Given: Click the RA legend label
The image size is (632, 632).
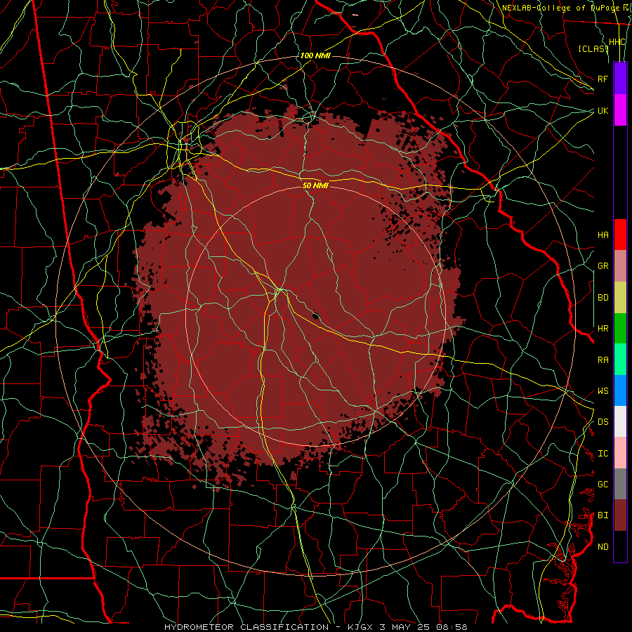Looking at the screenshot, I should coord(603,360).
